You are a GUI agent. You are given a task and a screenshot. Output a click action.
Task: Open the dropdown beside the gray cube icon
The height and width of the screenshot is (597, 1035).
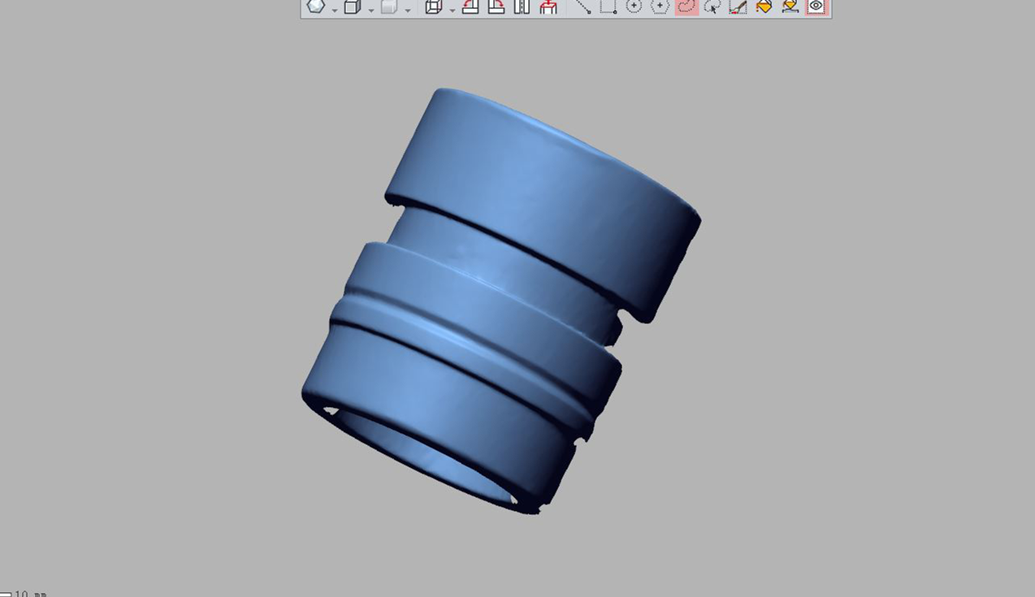[408, 10]
